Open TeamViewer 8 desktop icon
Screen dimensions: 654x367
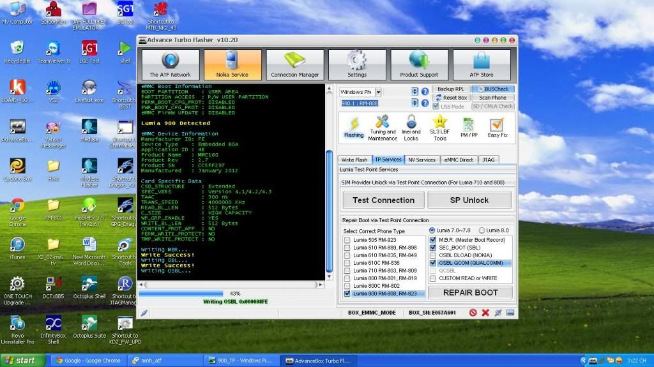pos(54,52)
